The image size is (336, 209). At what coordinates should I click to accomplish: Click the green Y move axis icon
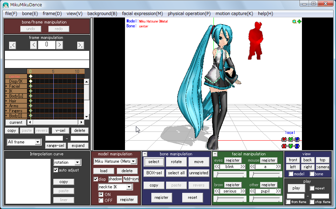point(291,146)
